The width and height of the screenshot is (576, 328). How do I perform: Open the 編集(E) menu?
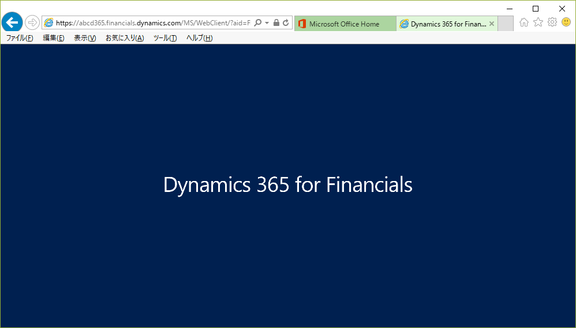54,38
